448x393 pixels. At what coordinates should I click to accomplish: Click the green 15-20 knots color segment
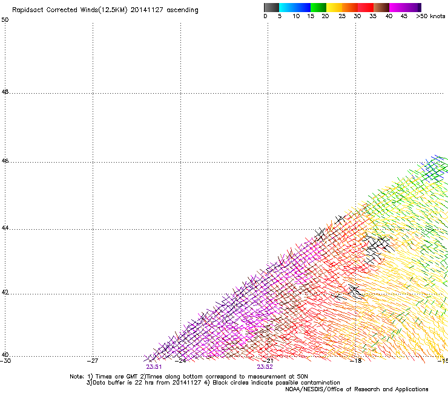[318, 7]
